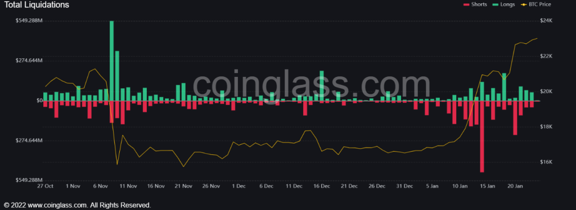Click the bottom $549.288M axis label

pos(29,180)
